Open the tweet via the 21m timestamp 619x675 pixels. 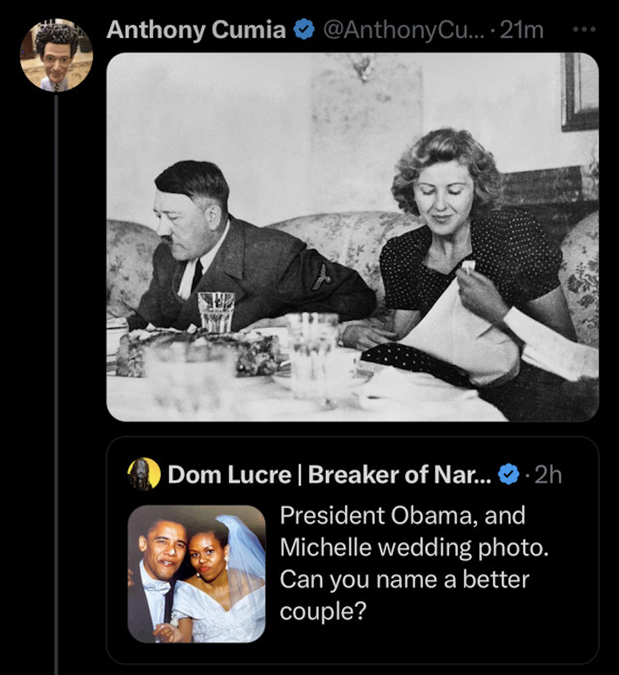(x=521, y=30)
